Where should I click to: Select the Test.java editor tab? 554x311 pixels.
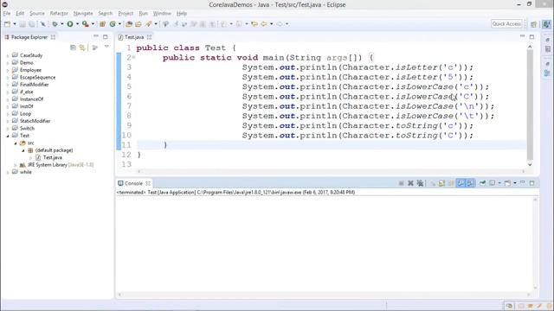pyautogui.click(x=134, y=37)
